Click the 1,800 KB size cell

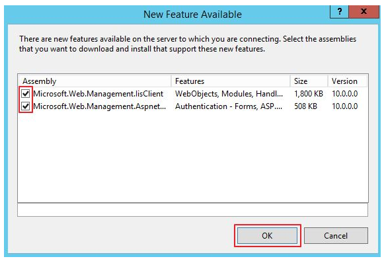(x=309, y=94)
